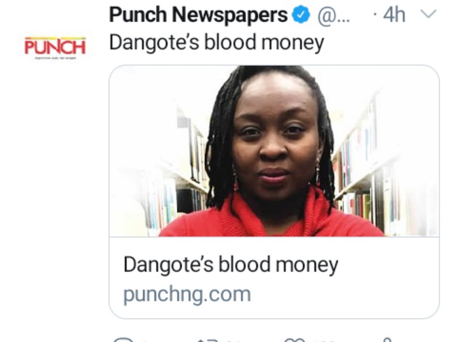Image resolution: width=457 pixels, height=342 pixels.
Task: Tap the retweet arrows icon
Action: (x=207, y=339)
